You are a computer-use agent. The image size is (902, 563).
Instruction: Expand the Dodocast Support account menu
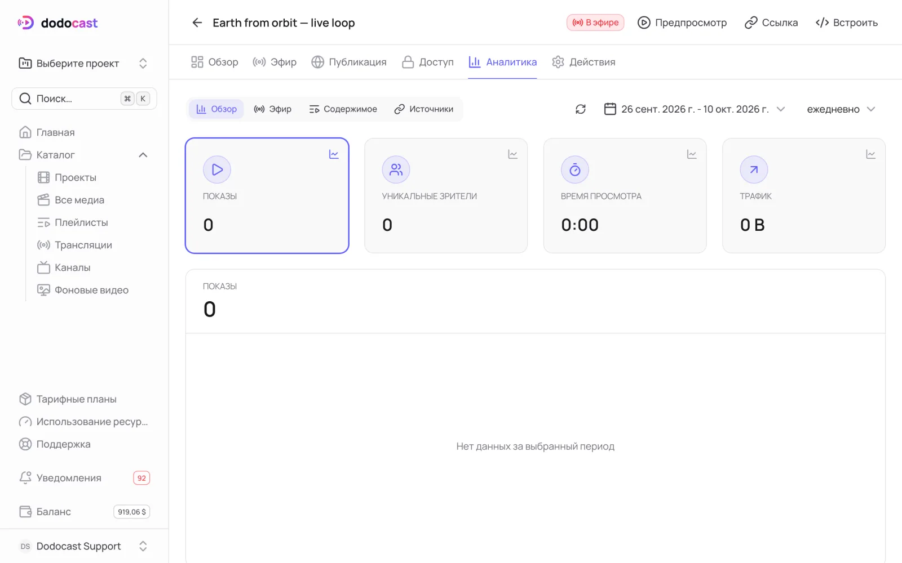click(x=84, y=546)
